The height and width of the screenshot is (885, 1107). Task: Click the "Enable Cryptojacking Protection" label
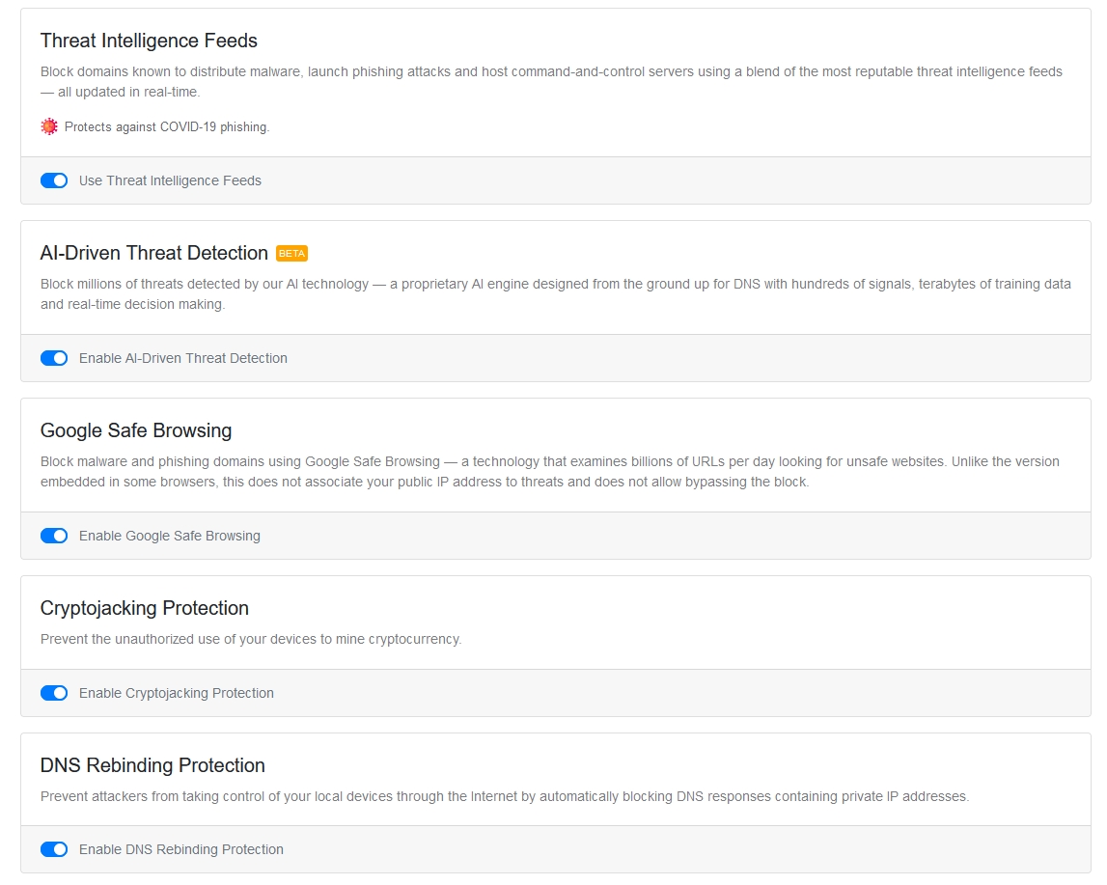click(x=177, y=693)
